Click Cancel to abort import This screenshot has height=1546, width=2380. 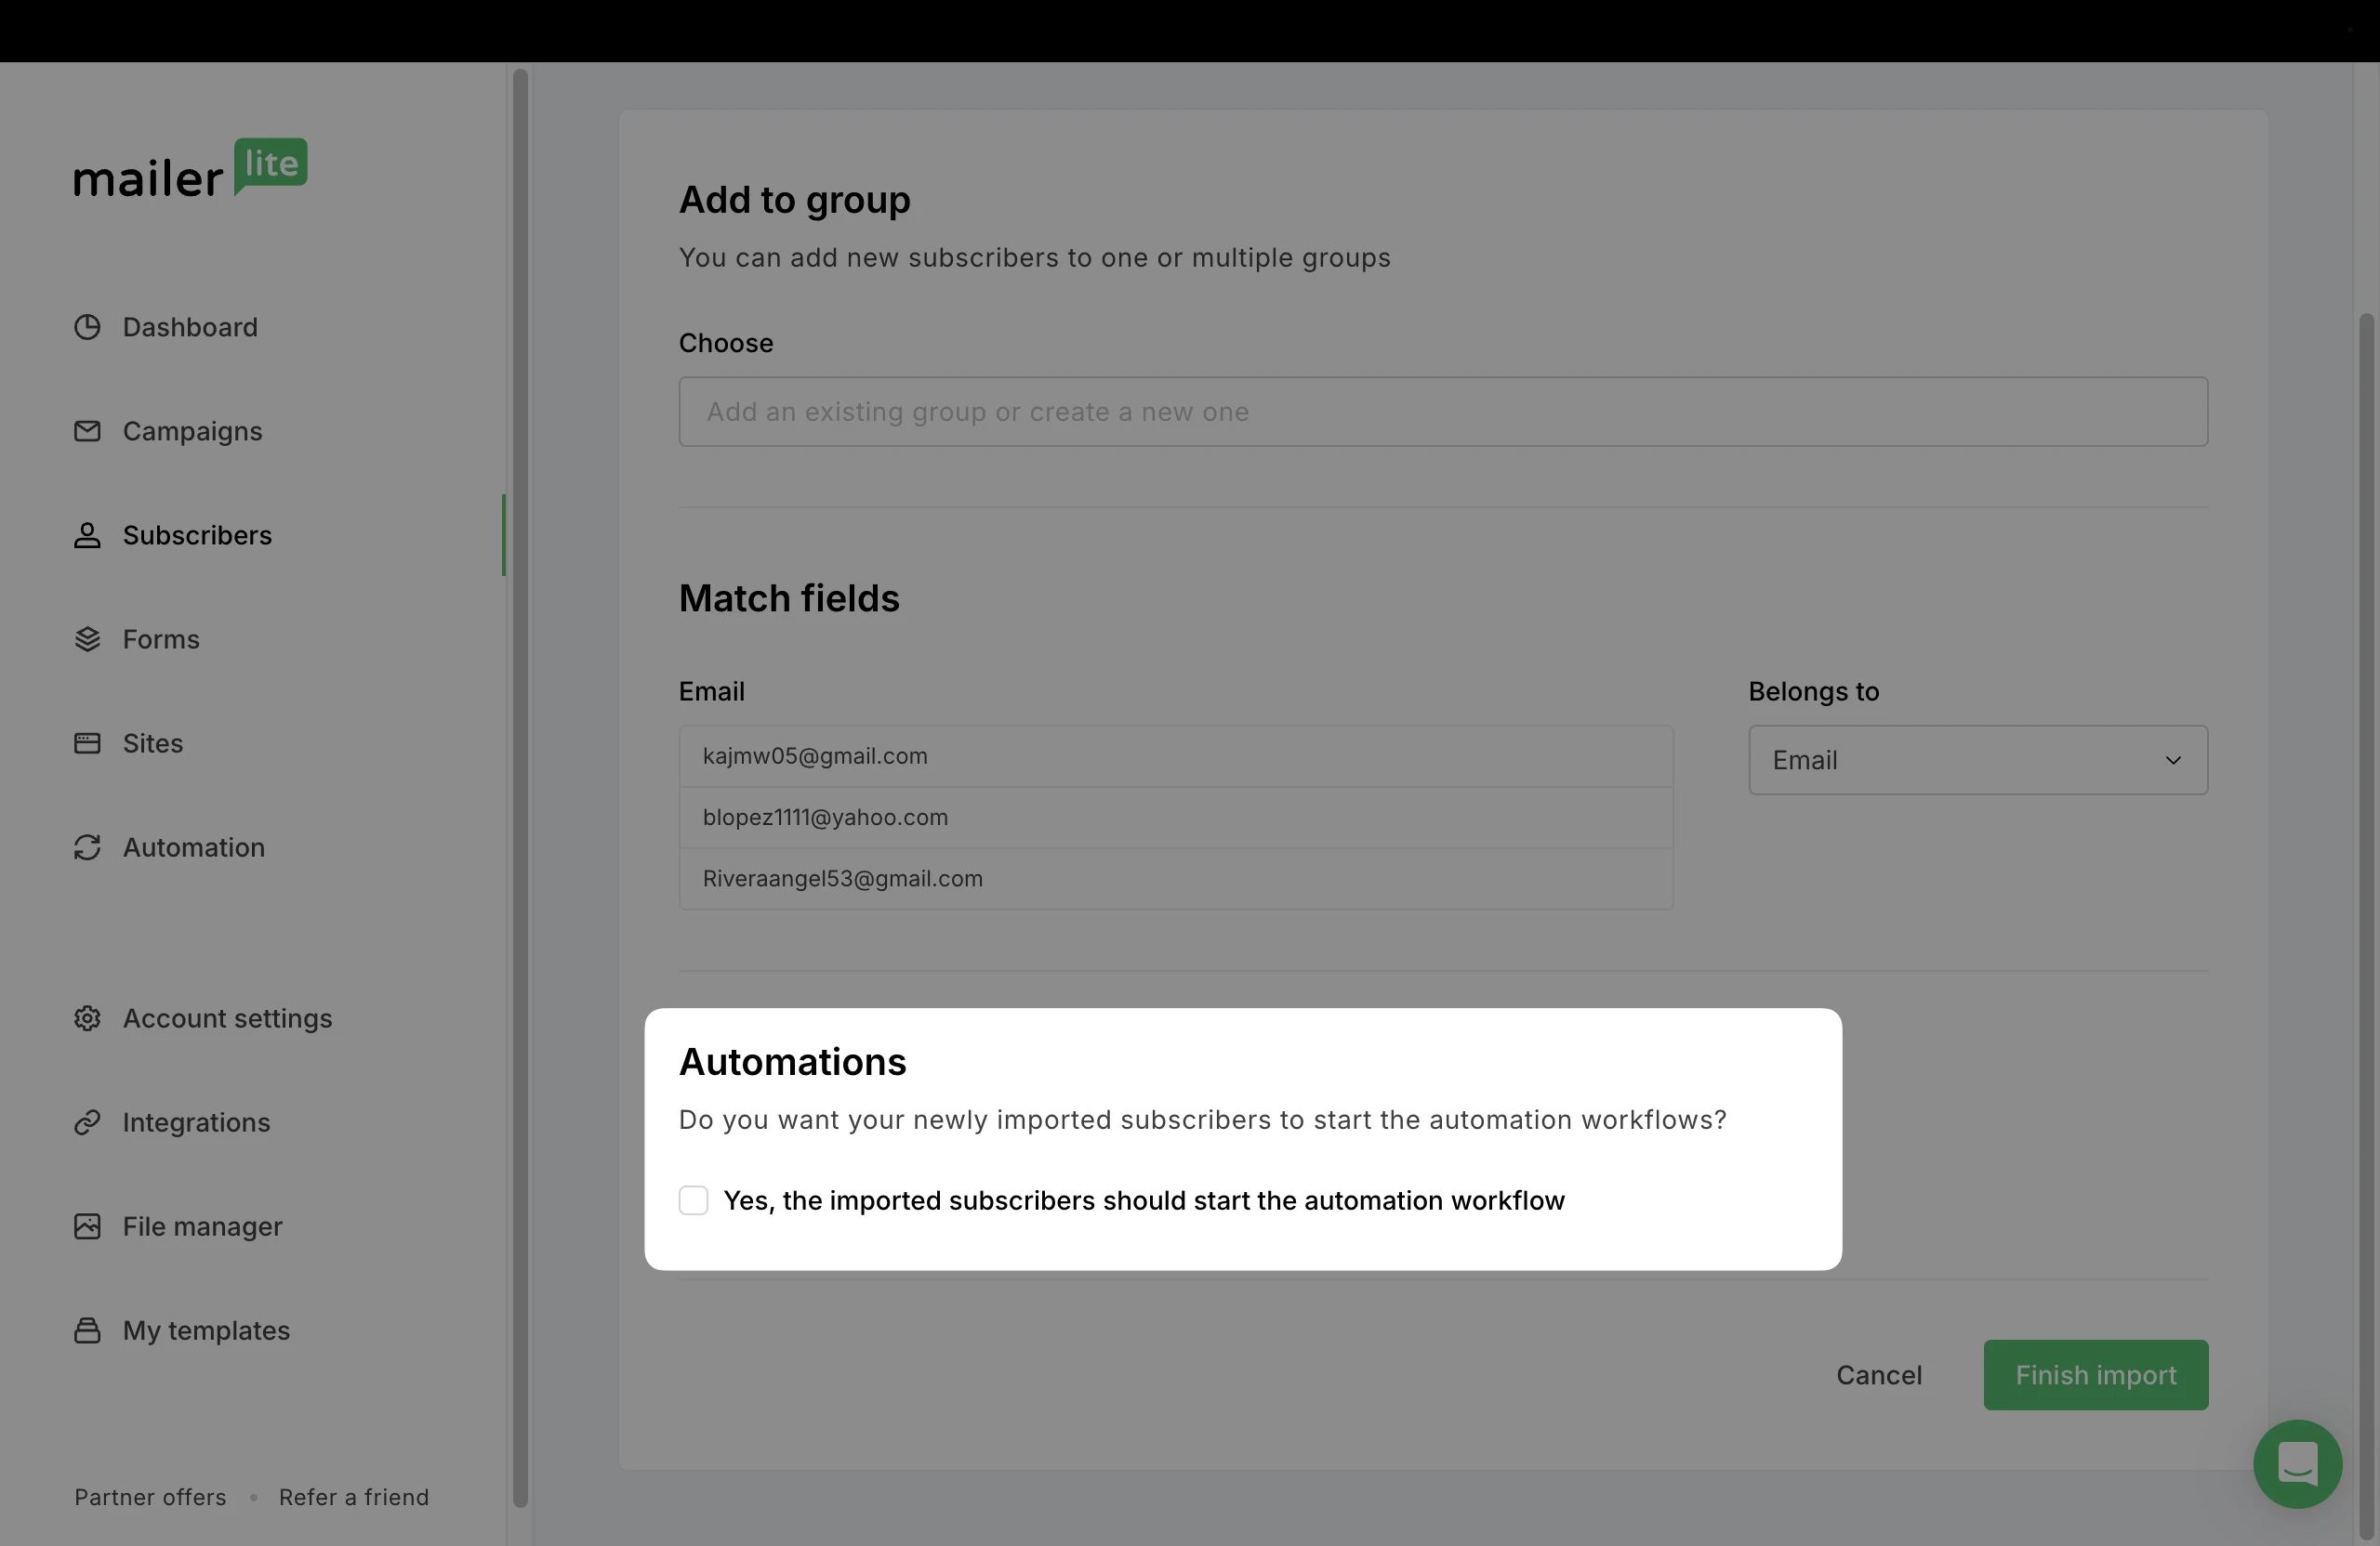(x=1878, y=1374)
